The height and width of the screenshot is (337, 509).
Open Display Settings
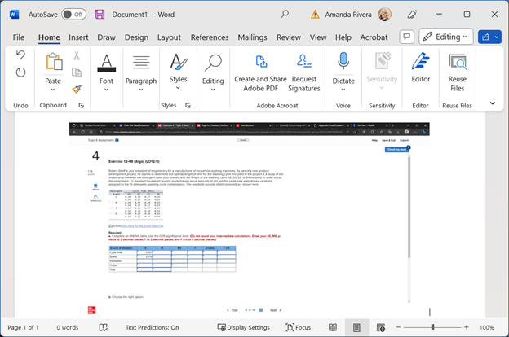pos(243,327)
